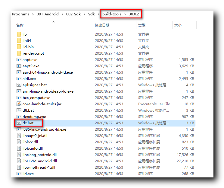The height and width of the screenshot is (188, 224).
Task: Expand the chevron after _Programs in path
Action: click(x=33, y=14)
